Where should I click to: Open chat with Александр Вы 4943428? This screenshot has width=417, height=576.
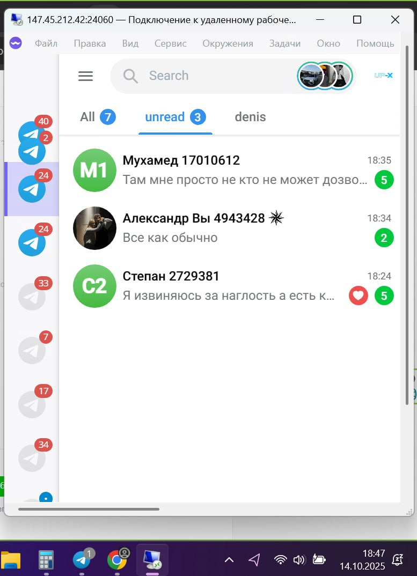[x=233, y=228]
